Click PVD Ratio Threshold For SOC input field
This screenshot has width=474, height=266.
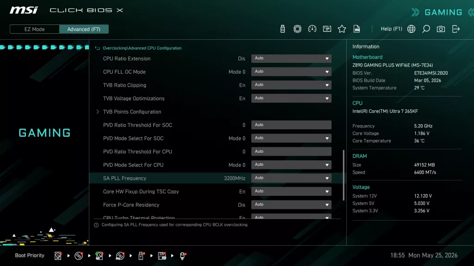click(x=291, y=125)
